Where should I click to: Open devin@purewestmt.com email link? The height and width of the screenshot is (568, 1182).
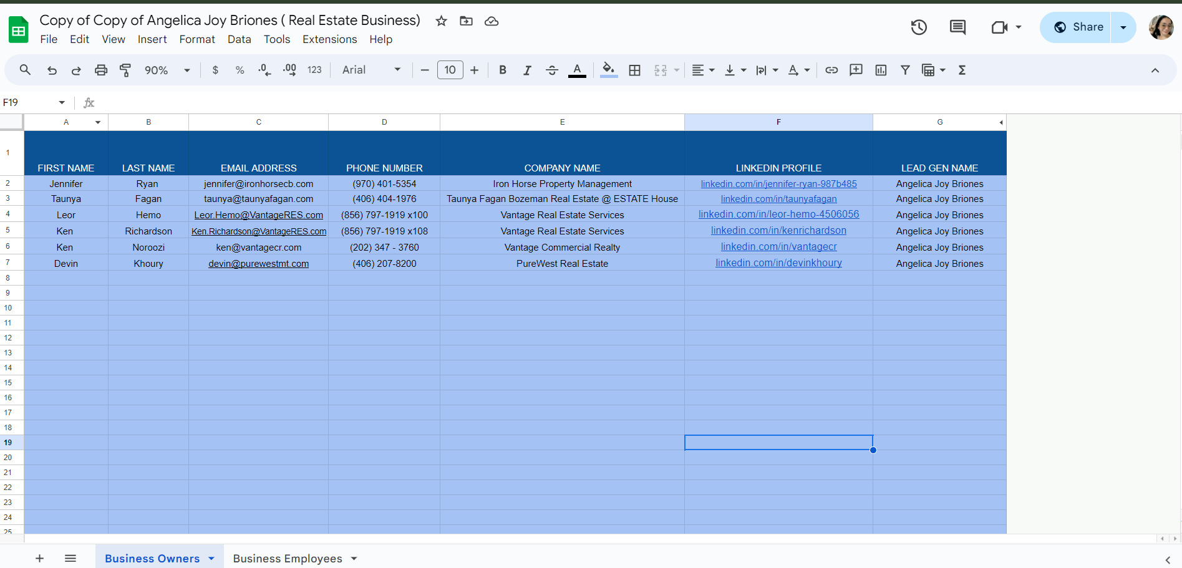tap(258, 264)
